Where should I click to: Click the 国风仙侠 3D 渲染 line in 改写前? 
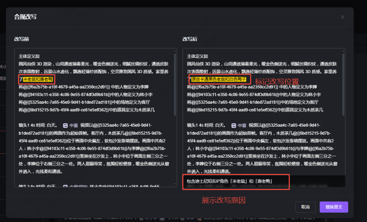click(x=94, y=64)
